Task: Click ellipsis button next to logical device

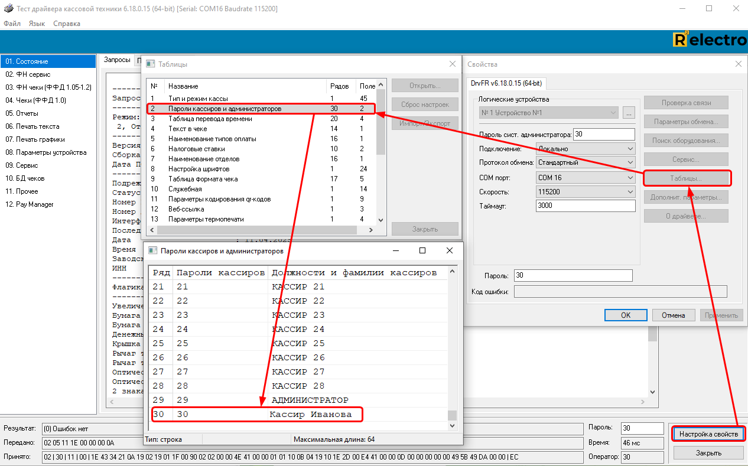Action: point(628,112)
